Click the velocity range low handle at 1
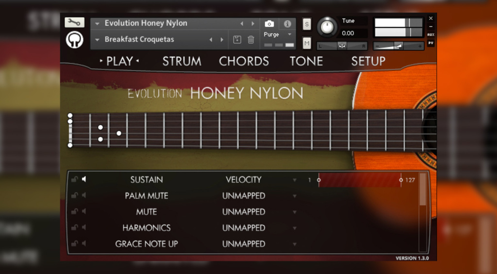The width and height of the screenshot is (497, 274). (x=319, y=180)
